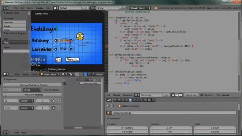Click the Rotate button in Object Tools
242x136 pixels.
coord(14,26)
